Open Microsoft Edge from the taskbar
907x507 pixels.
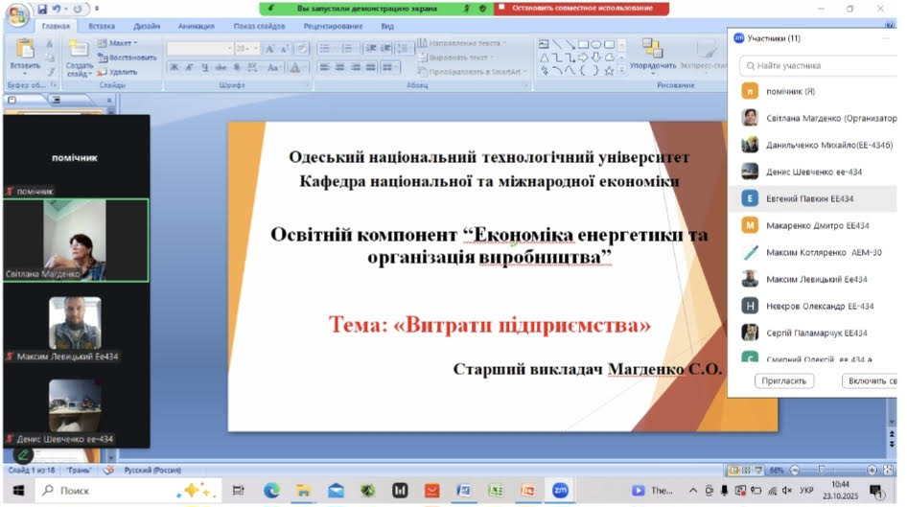271,490
